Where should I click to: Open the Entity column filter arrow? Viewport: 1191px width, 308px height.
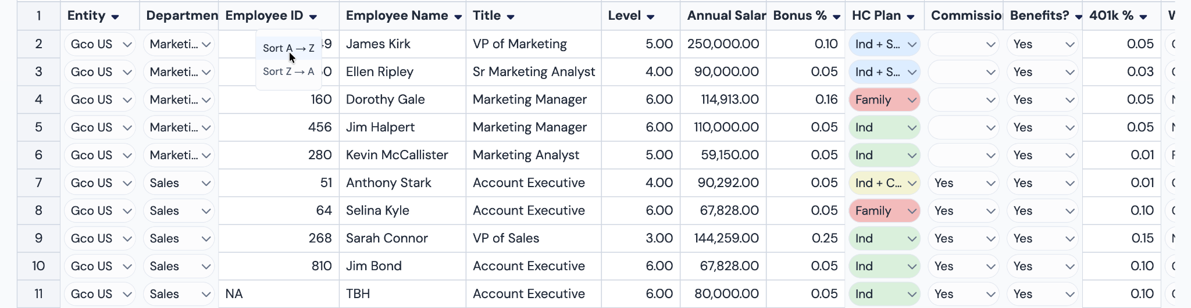115,17
